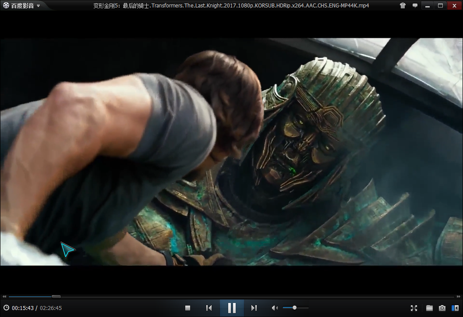The image size is (463, 317).
Task: Minimize the player window
Action: pos(427,5)
